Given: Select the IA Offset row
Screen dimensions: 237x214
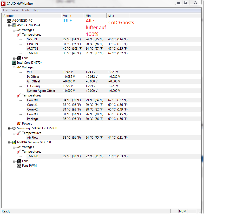Looking at the screenshot, I should coord(113,77).
